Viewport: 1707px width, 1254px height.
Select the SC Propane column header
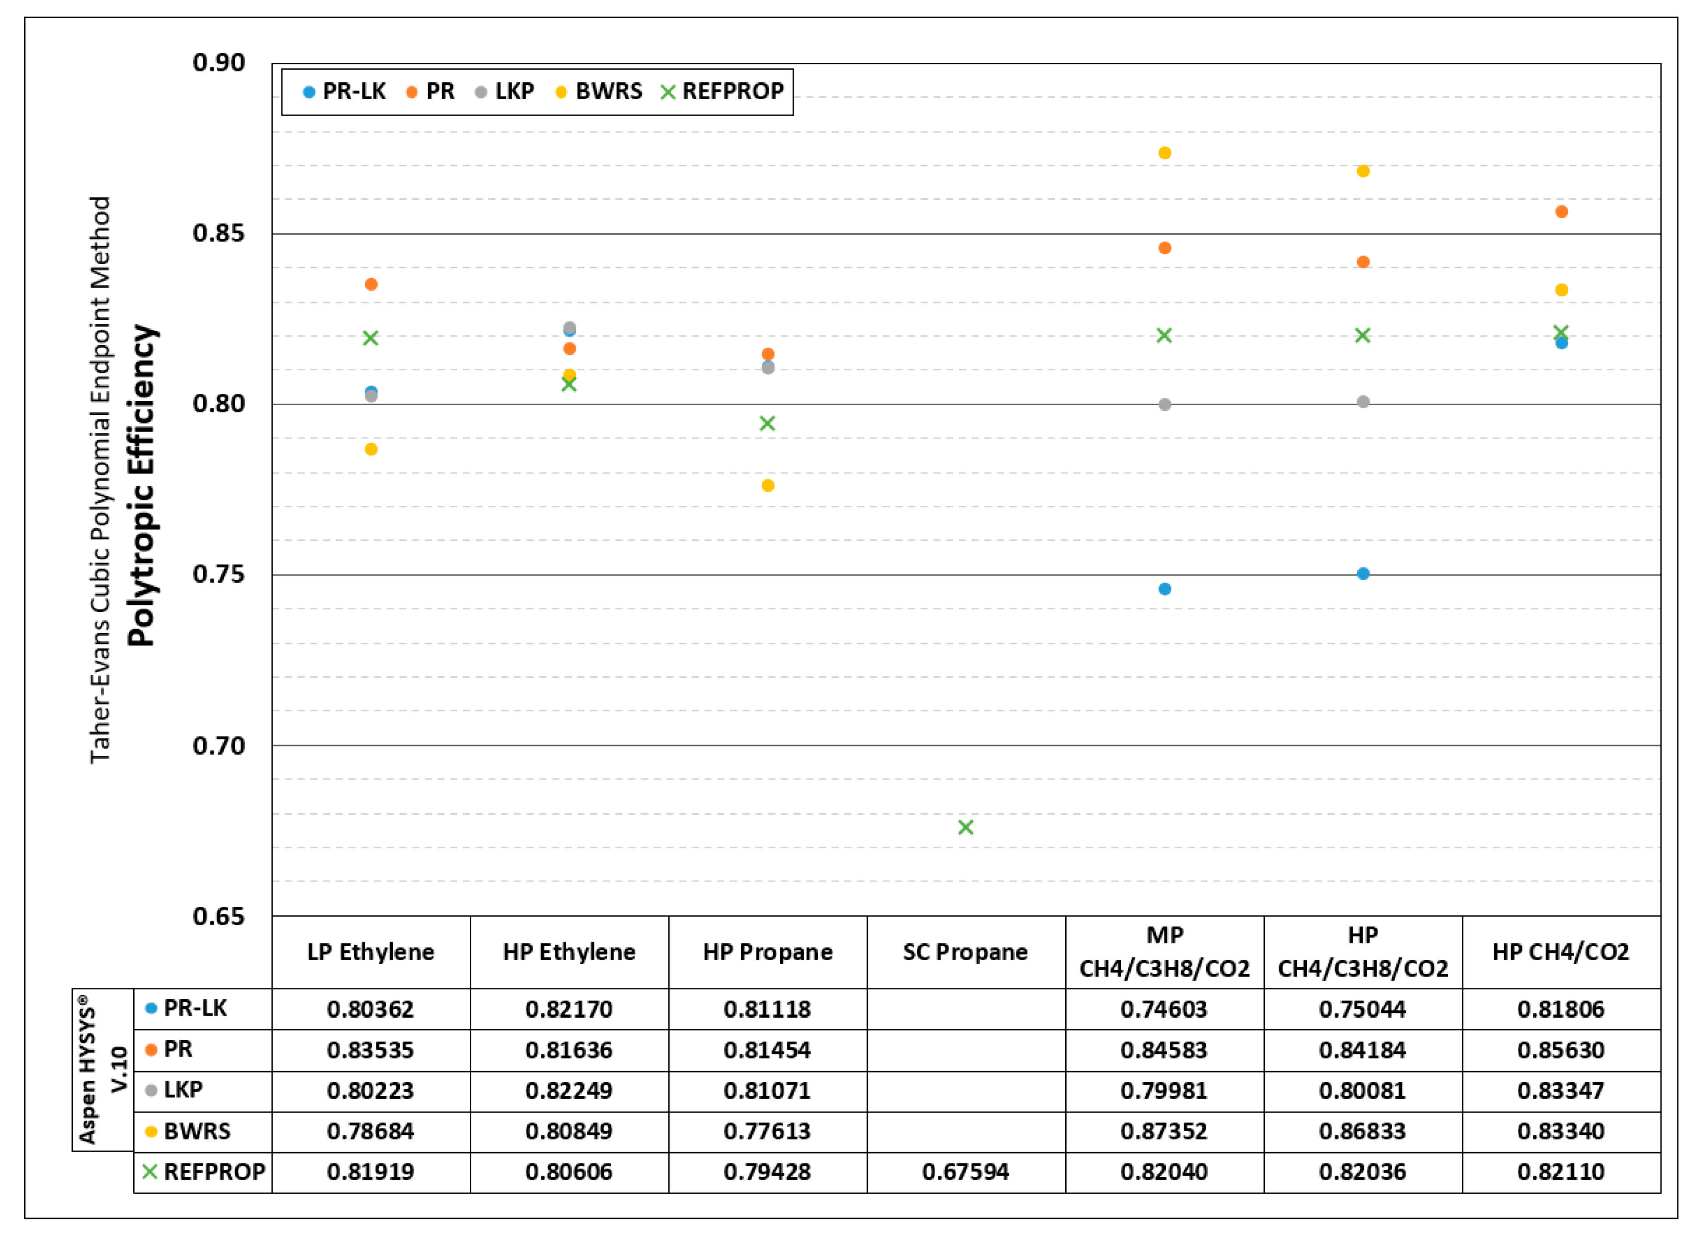coord(966,952)
